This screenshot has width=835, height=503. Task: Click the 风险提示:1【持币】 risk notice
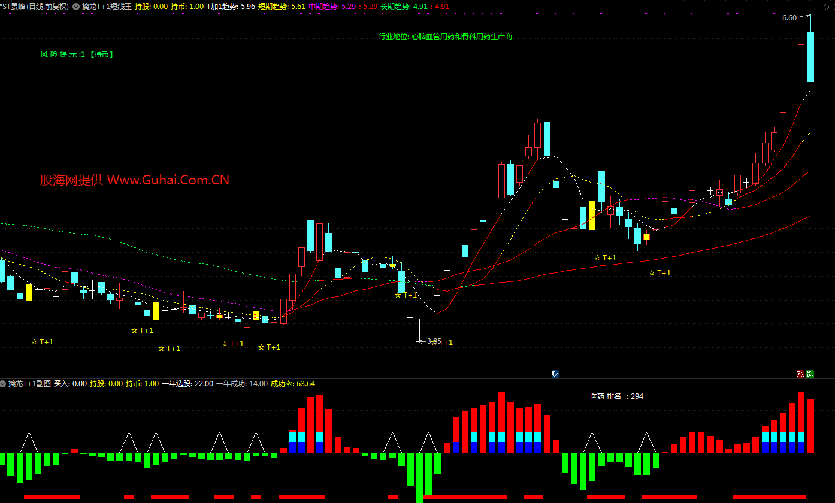(x=77, y=54)
